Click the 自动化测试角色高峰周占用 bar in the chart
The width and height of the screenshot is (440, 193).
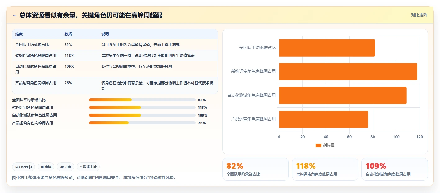pyautogui.click(x=343, y=95)
